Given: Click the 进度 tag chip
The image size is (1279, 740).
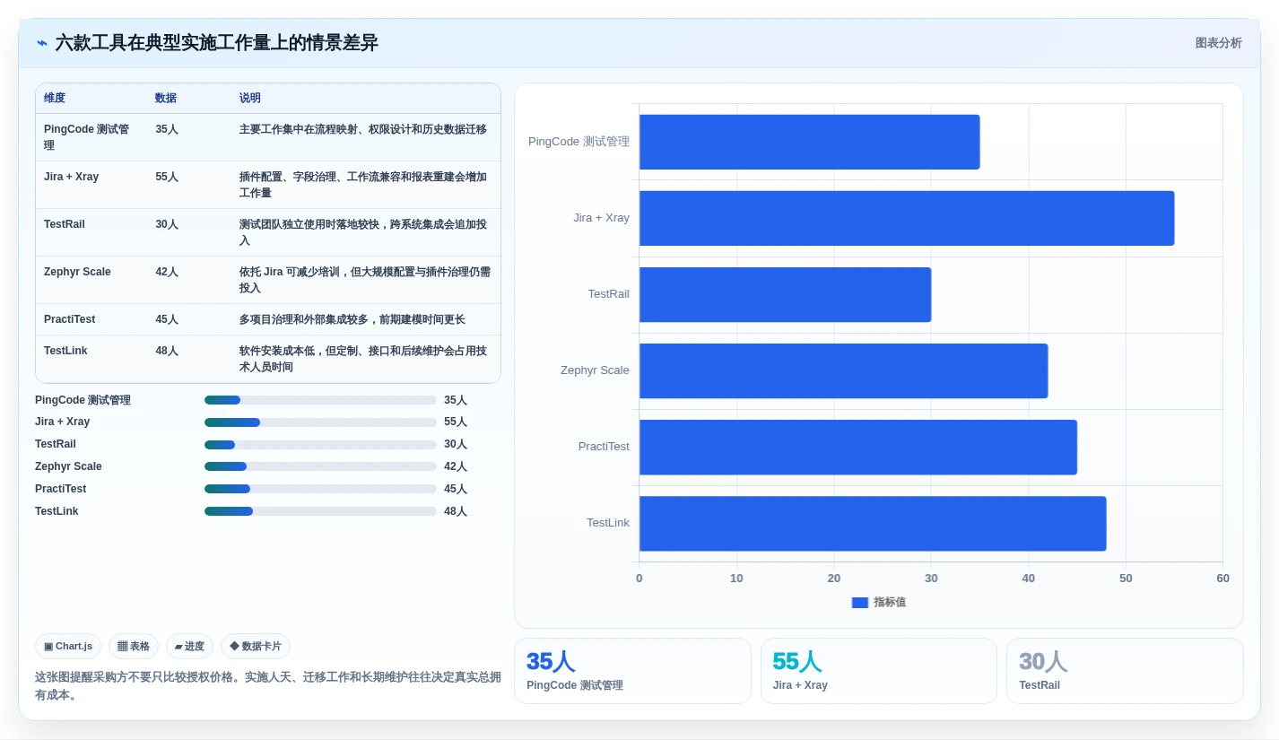Looking at the screenshot, I should click(x=189, y=647).
